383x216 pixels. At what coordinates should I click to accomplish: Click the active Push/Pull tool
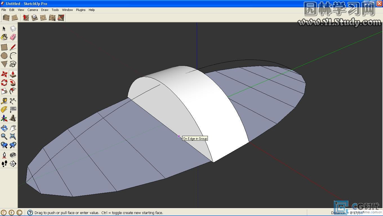pos(13,74)
